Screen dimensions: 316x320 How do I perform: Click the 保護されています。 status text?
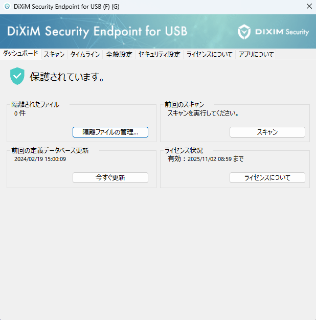pyautogui.click(x=67, y=77)
